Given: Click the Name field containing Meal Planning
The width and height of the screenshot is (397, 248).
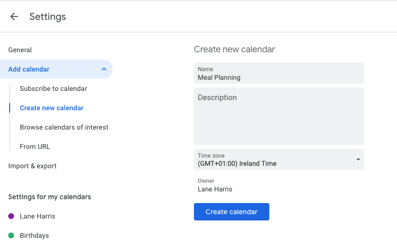Looking at the screenshot, I should [279, 73].
